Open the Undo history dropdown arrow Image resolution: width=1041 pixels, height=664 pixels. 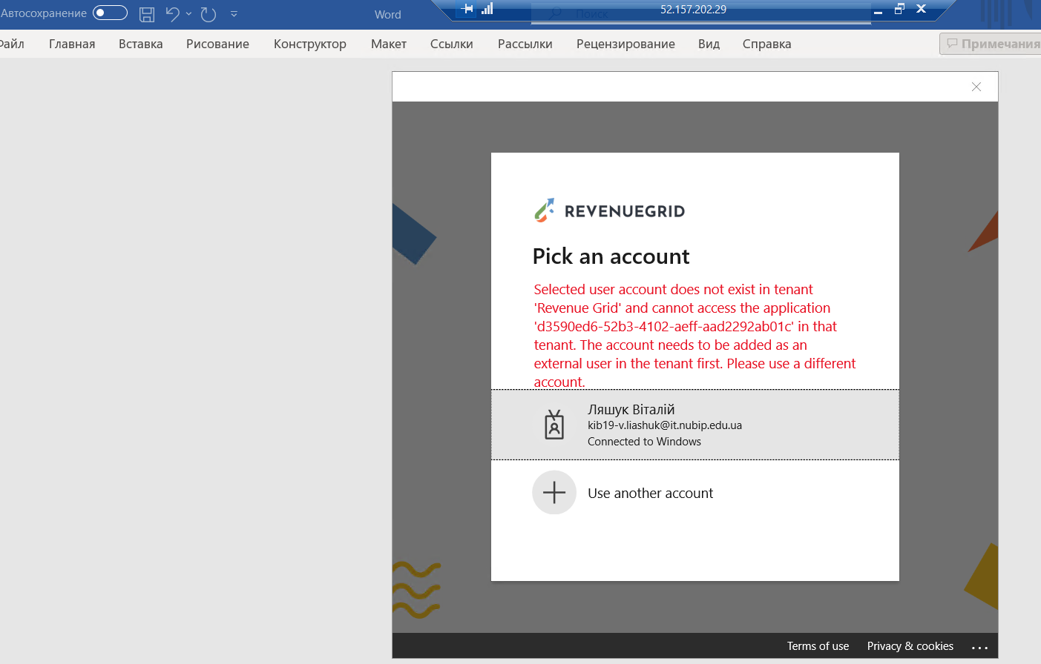coord(188,15)
